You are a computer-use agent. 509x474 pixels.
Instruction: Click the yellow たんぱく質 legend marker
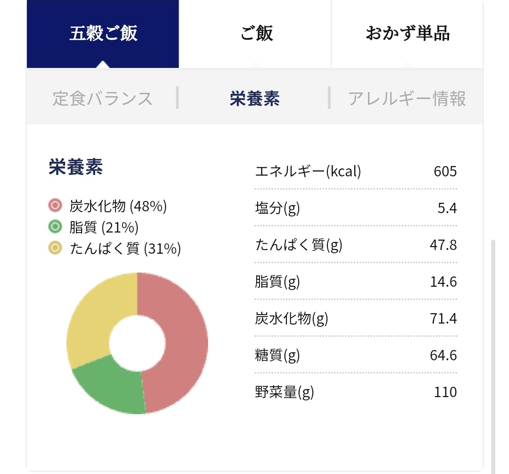55,248
